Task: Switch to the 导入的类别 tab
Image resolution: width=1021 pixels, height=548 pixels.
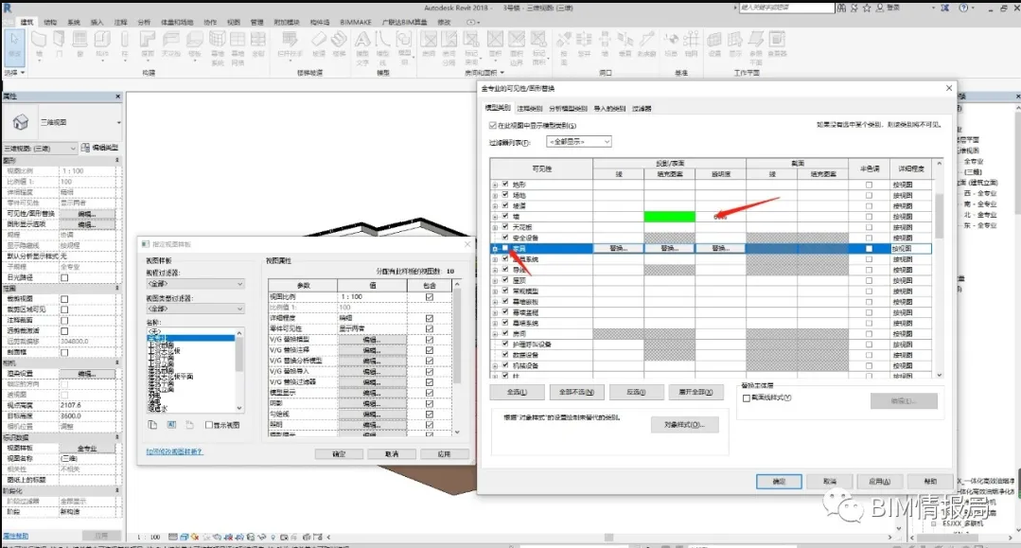Action: 609,108
